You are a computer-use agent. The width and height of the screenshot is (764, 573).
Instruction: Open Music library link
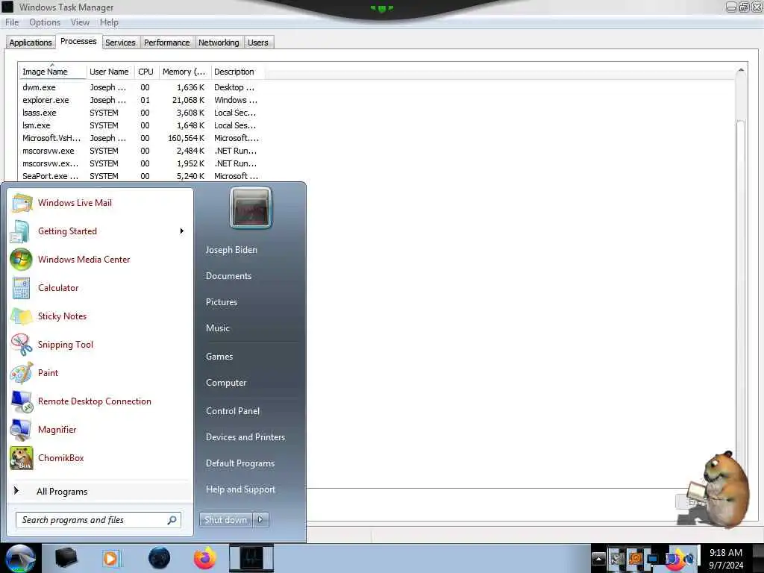(217, 328)
